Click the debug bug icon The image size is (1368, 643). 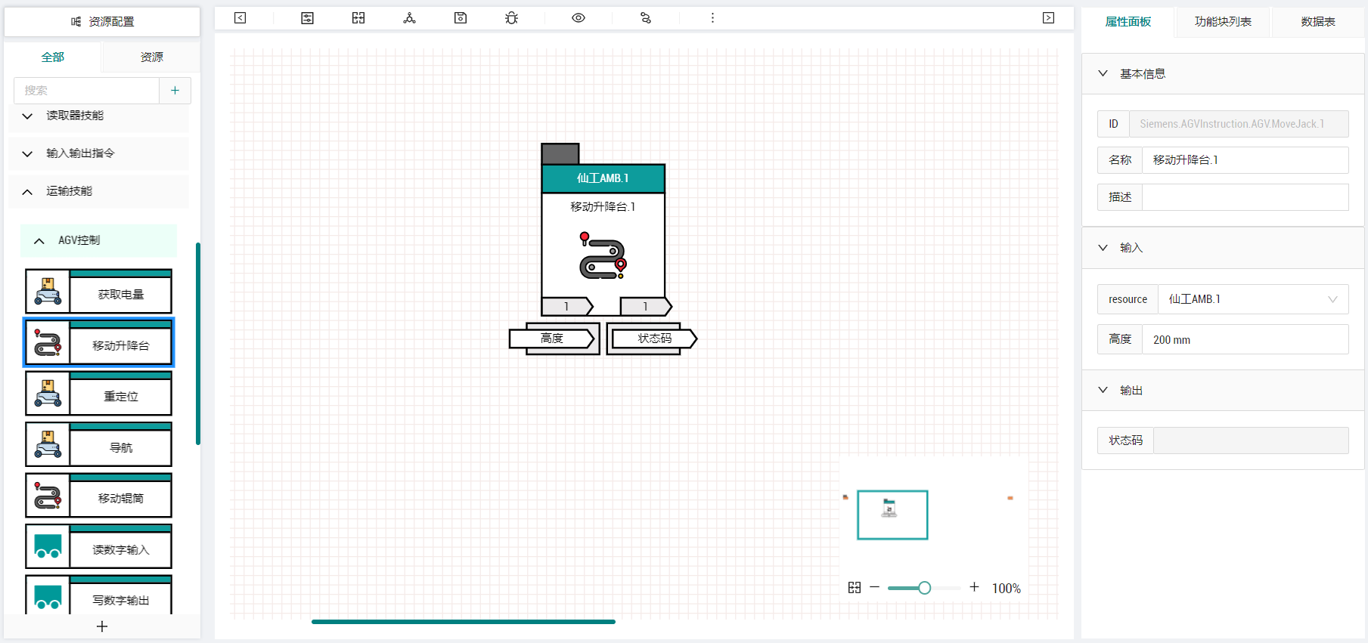(x=512, y=18)
